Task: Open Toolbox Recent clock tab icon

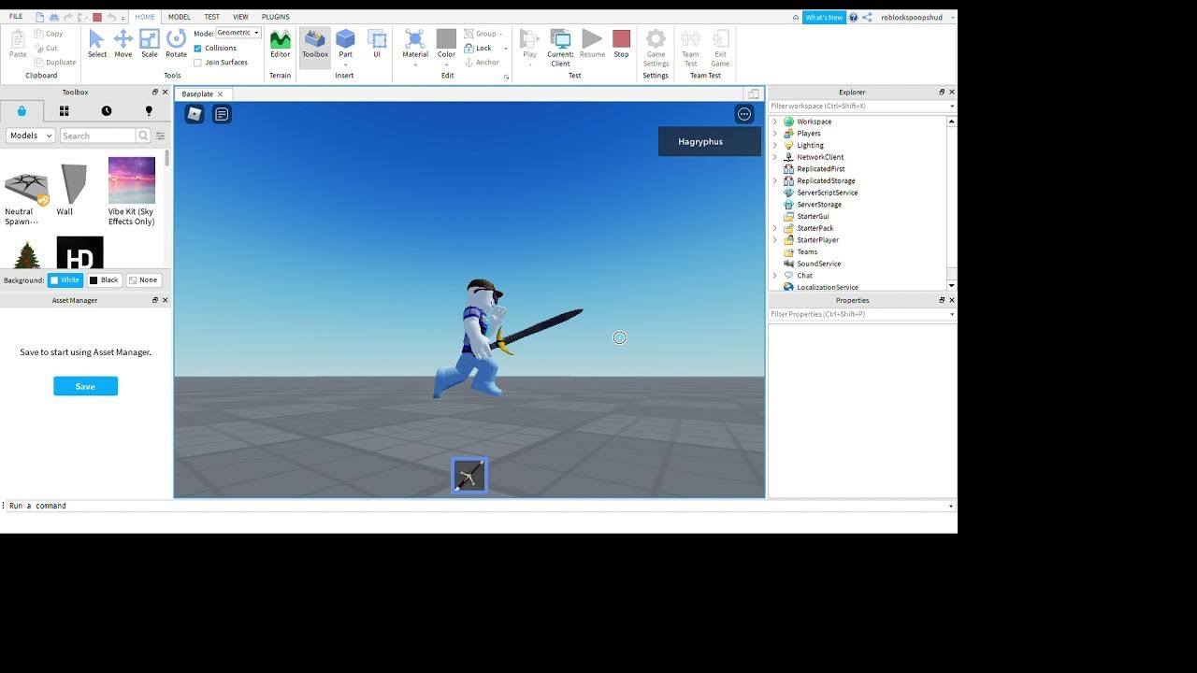Action: 107,111
